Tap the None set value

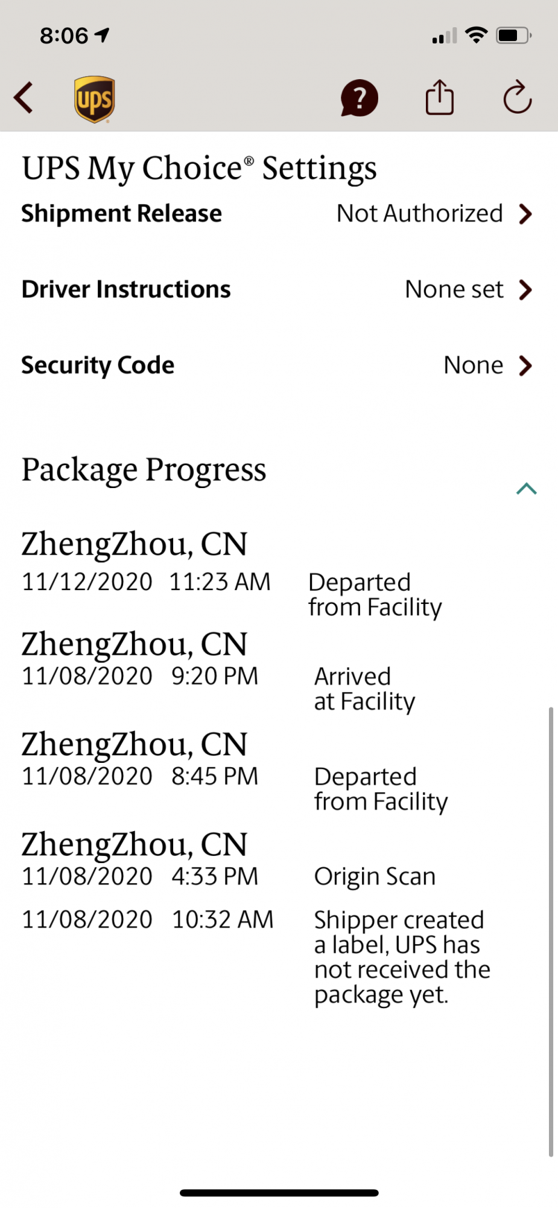[x=454, y=290]
